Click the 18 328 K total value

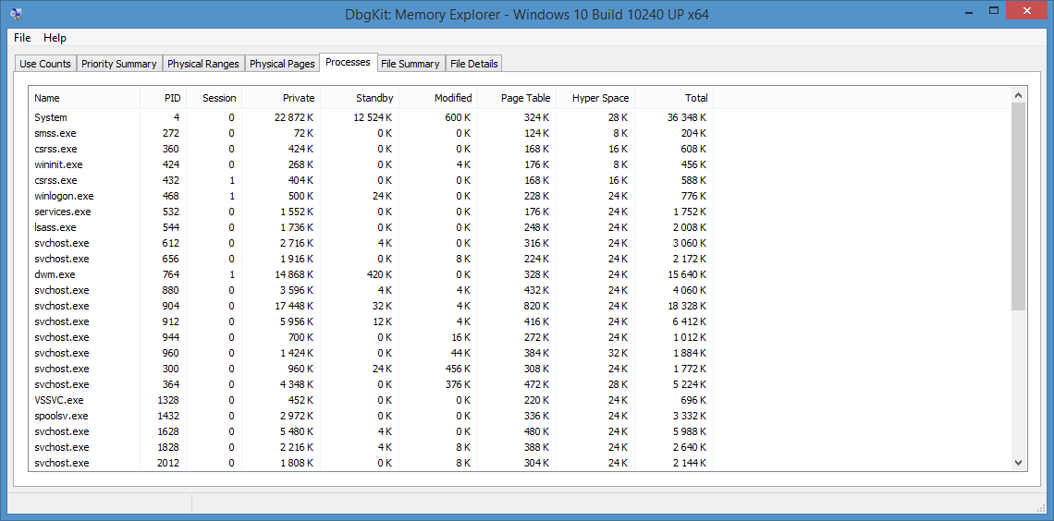point(687,306)
